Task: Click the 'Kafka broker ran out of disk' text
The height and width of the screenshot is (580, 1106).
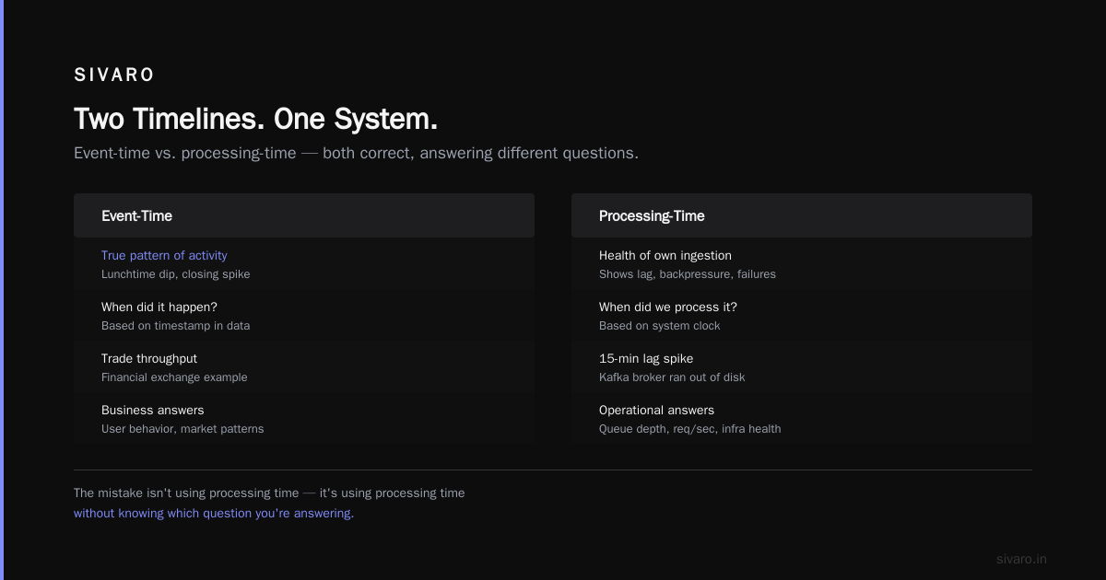Action: [672, 377]
